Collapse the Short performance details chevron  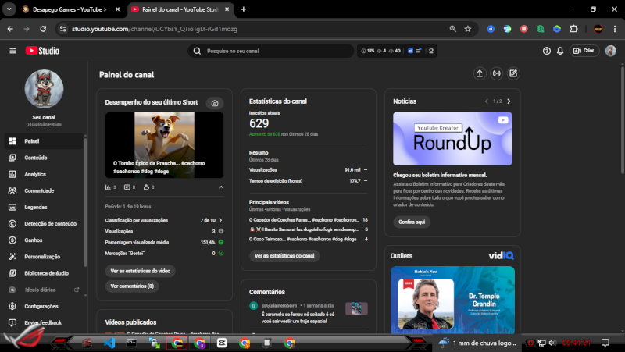[x=220, y=187]
